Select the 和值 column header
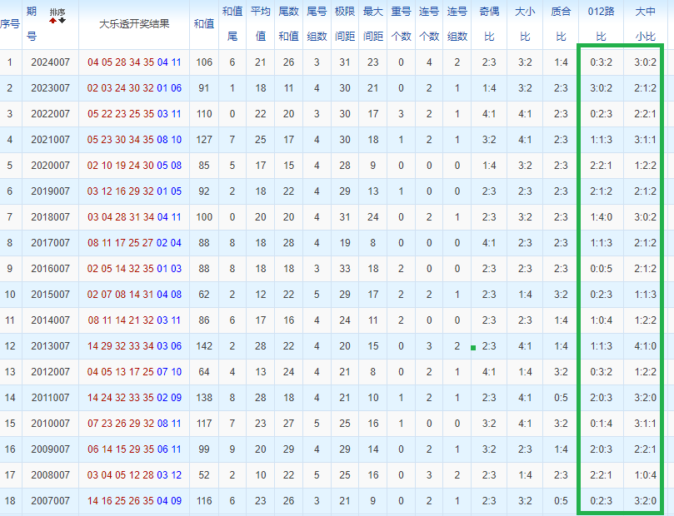Image resolution: width=674 pixels, height=516 pixels. pos(204,23)
